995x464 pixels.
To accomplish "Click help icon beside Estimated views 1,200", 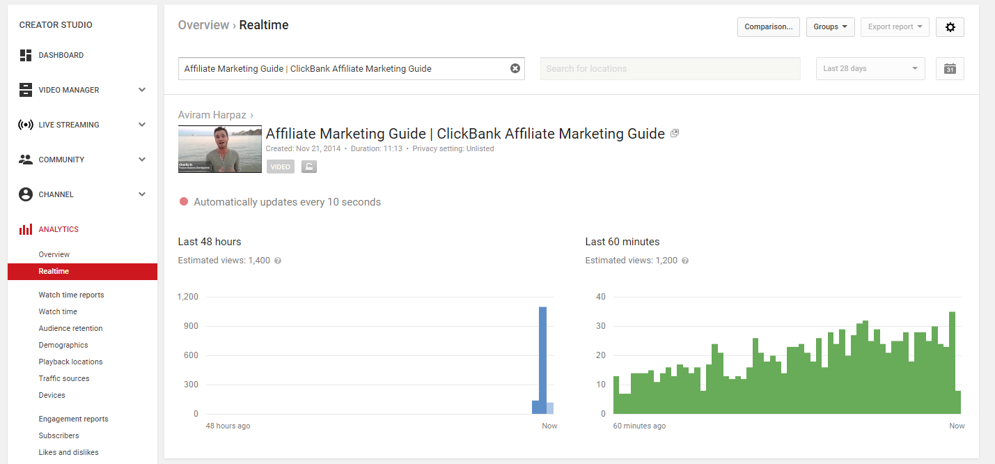I will (x=685, y=261).
